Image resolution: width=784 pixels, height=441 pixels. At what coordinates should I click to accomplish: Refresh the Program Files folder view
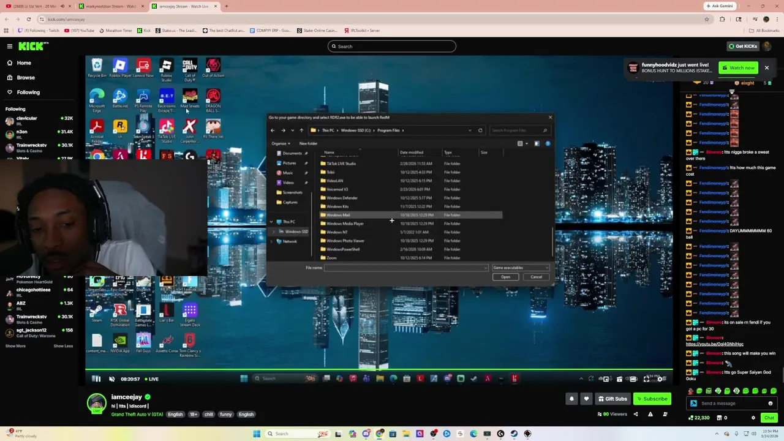coord(480,130)
